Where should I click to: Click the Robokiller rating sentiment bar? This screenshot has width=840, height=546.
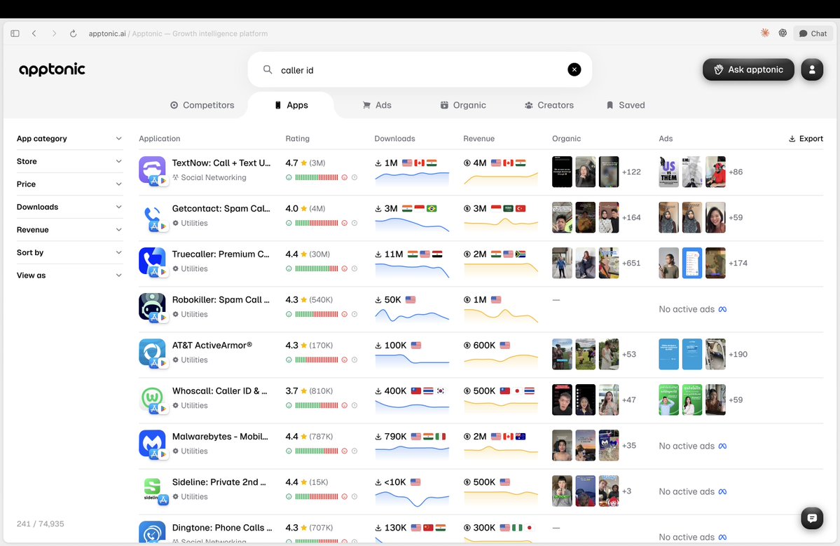pos(317,314)
